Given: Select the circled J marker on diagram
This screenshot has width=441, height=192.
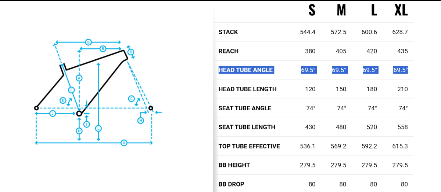Looking at the screenshot, I should 53,114.
